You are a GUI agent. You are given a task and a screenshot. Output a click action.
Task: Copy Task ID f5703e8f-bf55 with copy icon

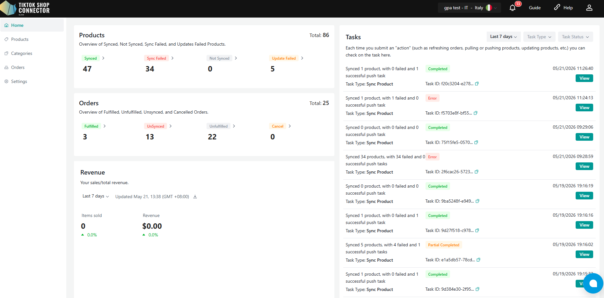476,113
